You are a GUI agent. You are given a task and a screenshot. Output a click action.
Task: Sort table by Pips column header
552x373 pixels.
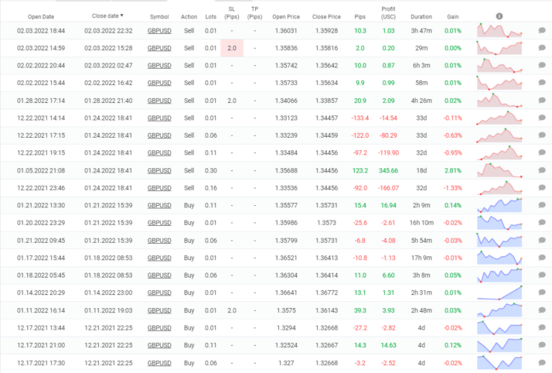(x=359, y=16)
